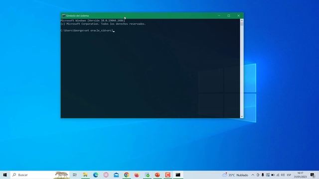Open the green-dot app on the taskbar
319x179 pixels.
coord(147,175)
